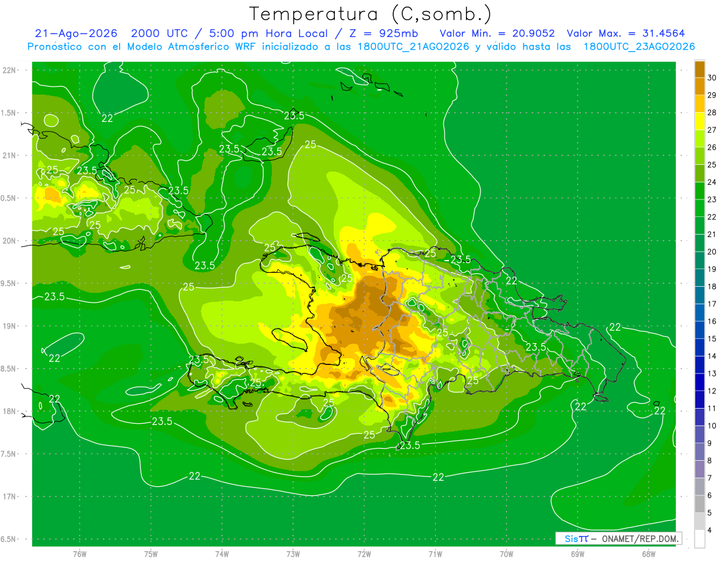728x562 pixels.
Task: Click the color scale label '30'
Action: 712,77
